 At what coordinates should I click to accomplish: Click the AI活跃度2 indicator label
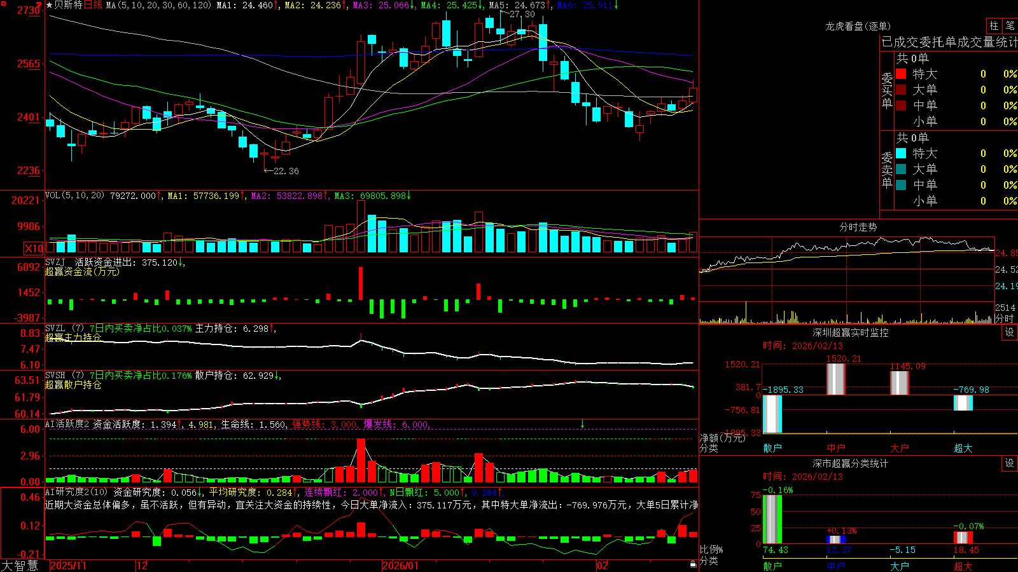(67, 425)
